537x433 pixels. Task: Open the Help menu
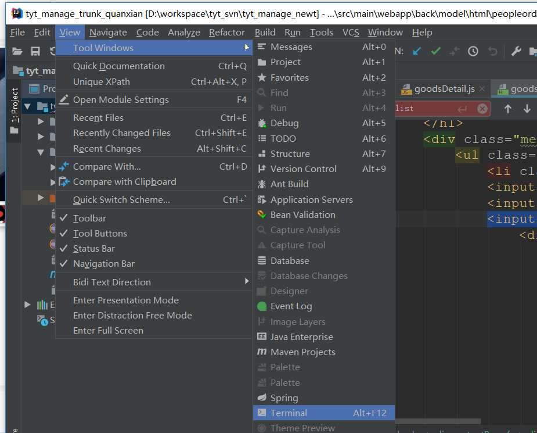(422, 32)
